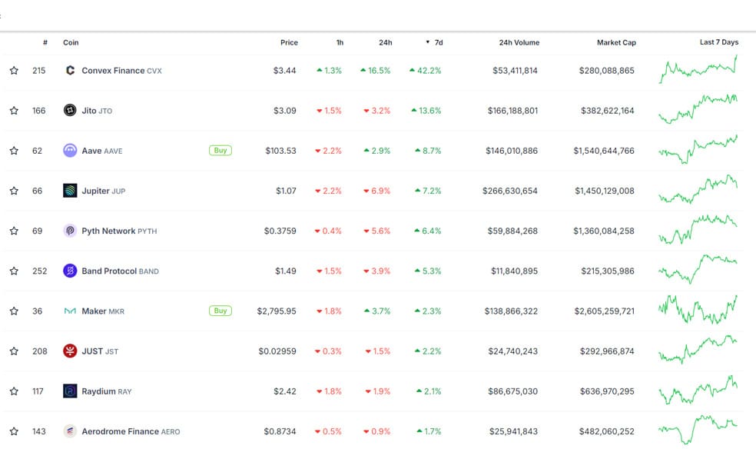Click the Aave ghost logo
This screenshot has height=449, width=756.
click(70, 151)
